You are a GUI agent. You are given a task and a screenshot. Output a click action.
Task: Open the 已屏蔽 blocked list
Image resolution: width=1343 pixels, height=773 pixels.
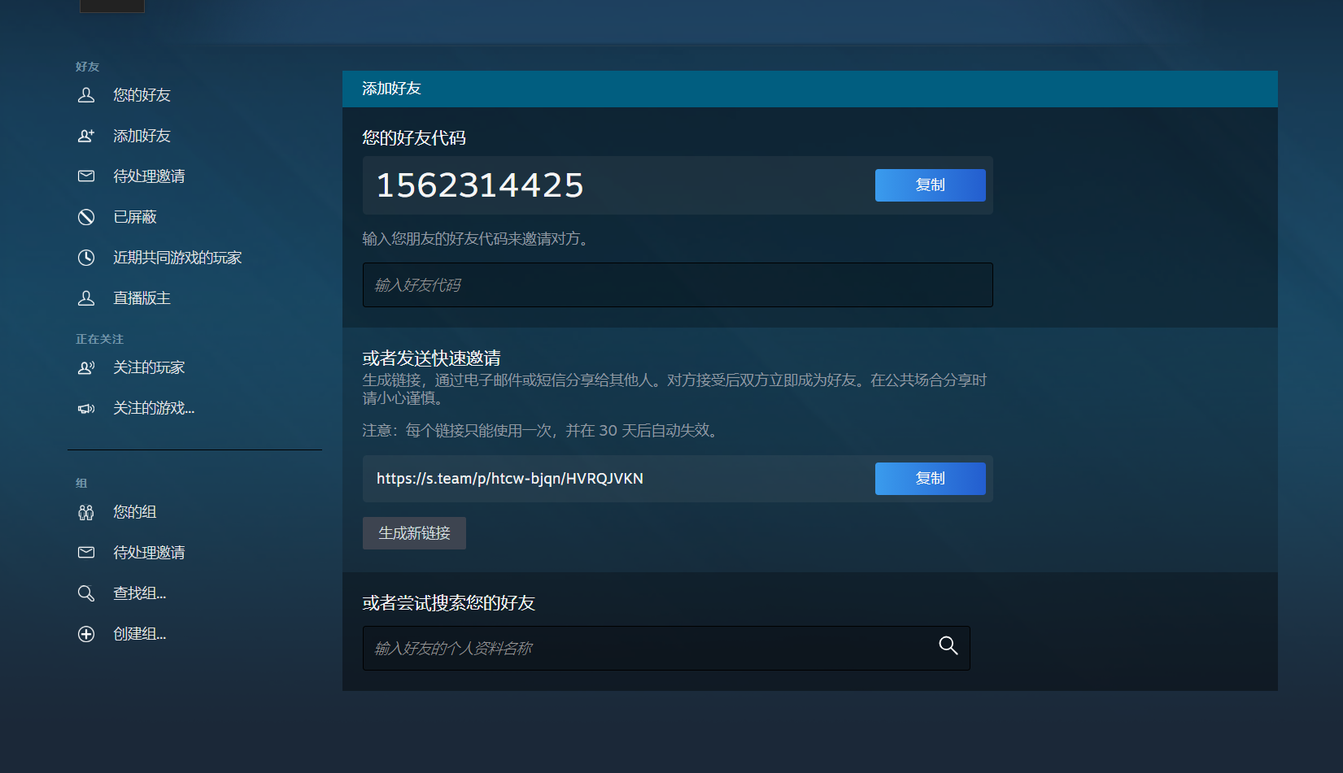tap(135, 217)
